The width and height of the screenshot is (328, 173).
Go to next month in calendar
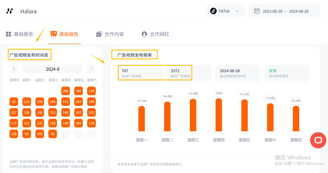pyautogui.click(x=91, y=69)
